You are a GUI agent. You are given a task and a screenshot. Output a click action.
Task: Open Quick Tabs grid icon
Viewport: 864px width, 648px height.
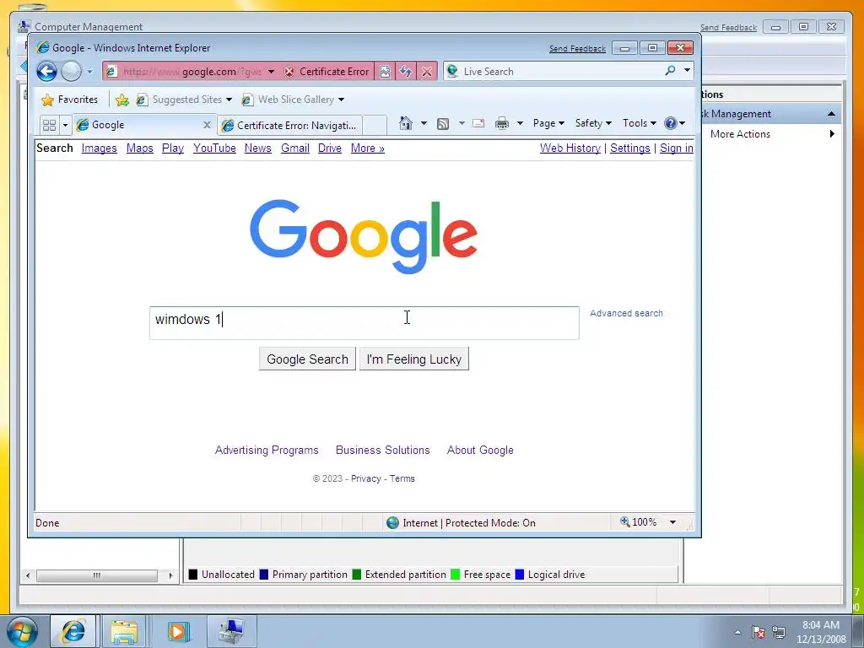coord(49,125)
